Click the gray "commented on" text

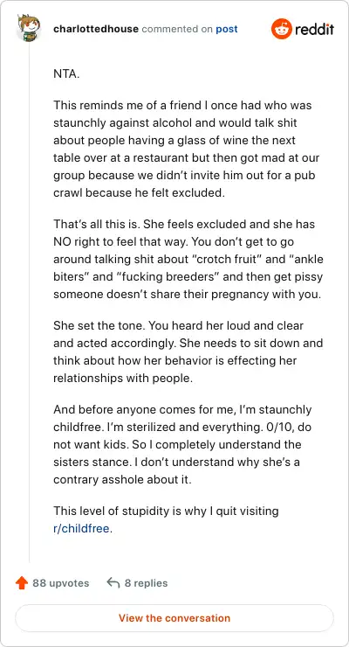tap(177, 30)
